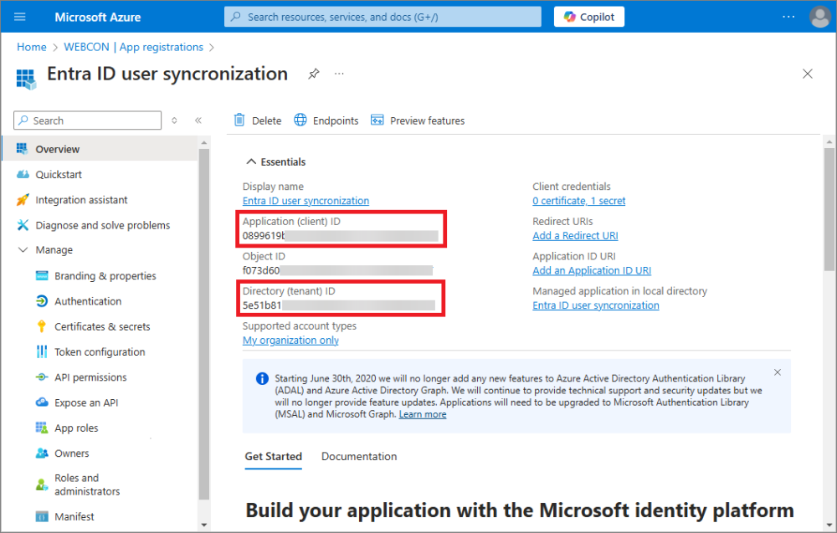Collapse the Essentials section
The height and width of the screenshot is (533, 837).
(x=250, y=162)
